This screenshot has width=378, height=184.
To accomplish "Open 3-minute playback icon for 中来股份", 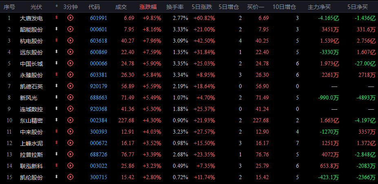I will click(x=70, y=131).
